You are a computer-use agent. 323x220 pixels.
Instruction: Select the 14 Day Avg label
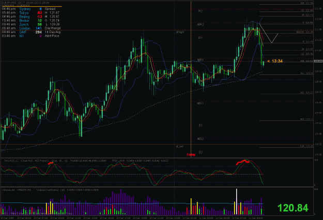pos(53,32)
